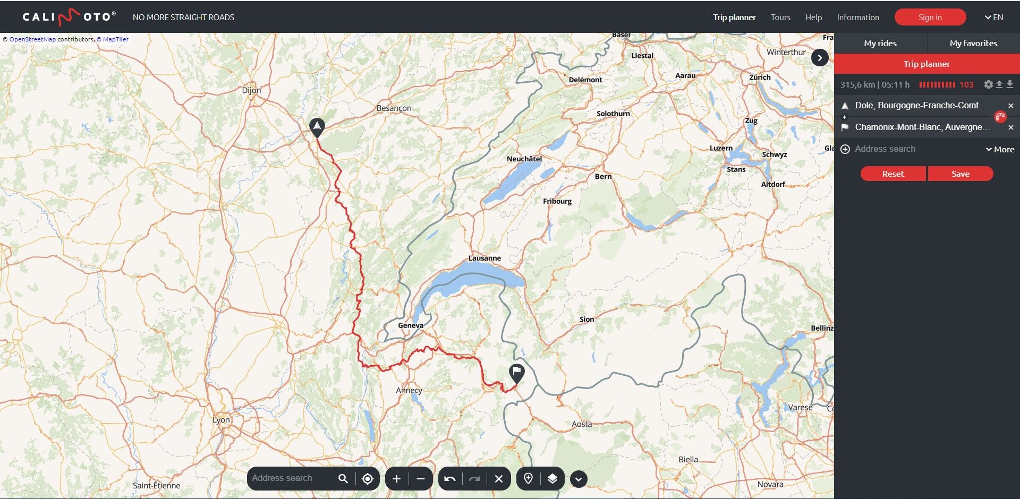This screenshot has height=499, width=1020.
Task: Redo the route change
Action: [x=474, y=479]
